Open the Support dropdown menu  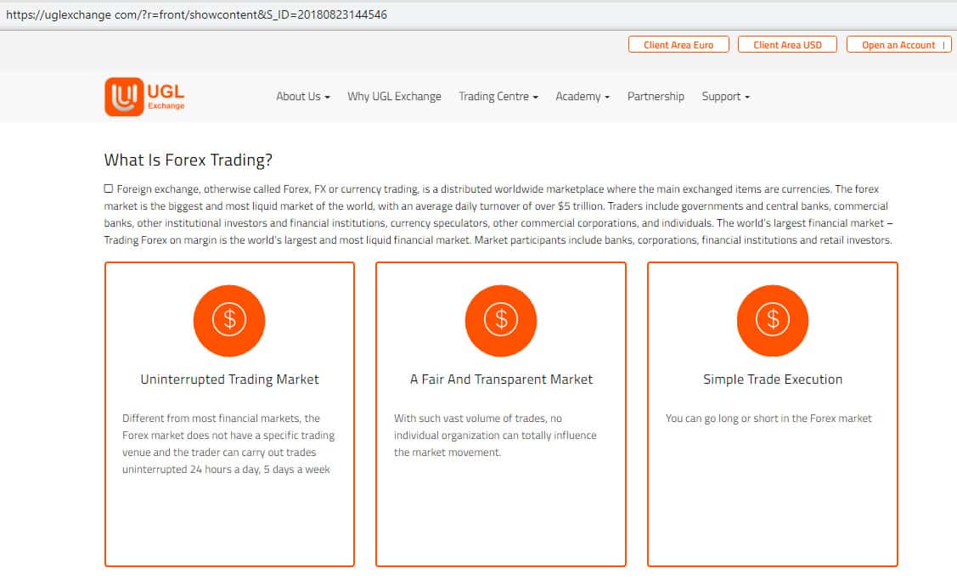tap(725, 97)
